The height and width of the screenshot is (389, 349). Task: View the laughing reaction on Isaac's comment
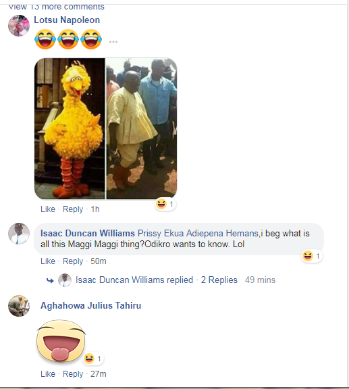click(312, 256)
